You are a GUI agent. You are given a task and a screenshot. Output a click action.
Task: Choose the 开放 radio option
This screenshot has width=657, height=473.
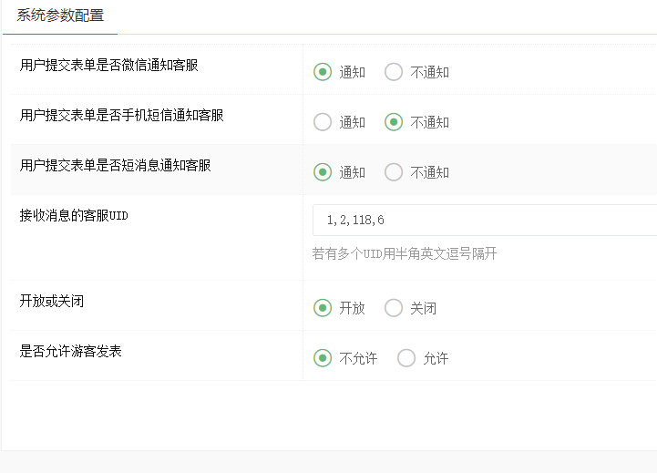click(x=323, y=308)
